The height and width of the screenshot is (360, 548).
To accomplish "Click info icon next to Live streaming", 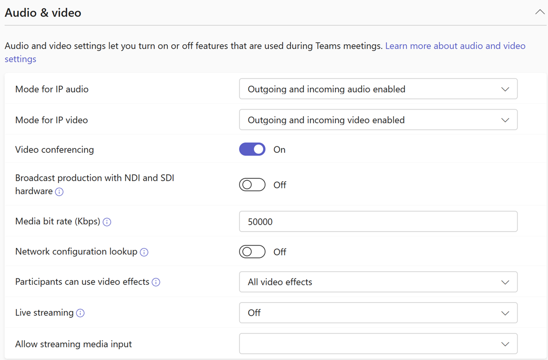I will click(80, 313).
